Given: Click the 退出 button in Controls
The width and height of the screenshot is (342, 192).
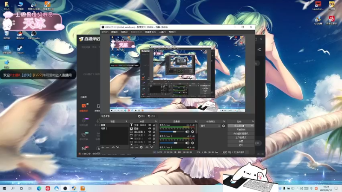Looking at the screenshot, I should [241, 145].
